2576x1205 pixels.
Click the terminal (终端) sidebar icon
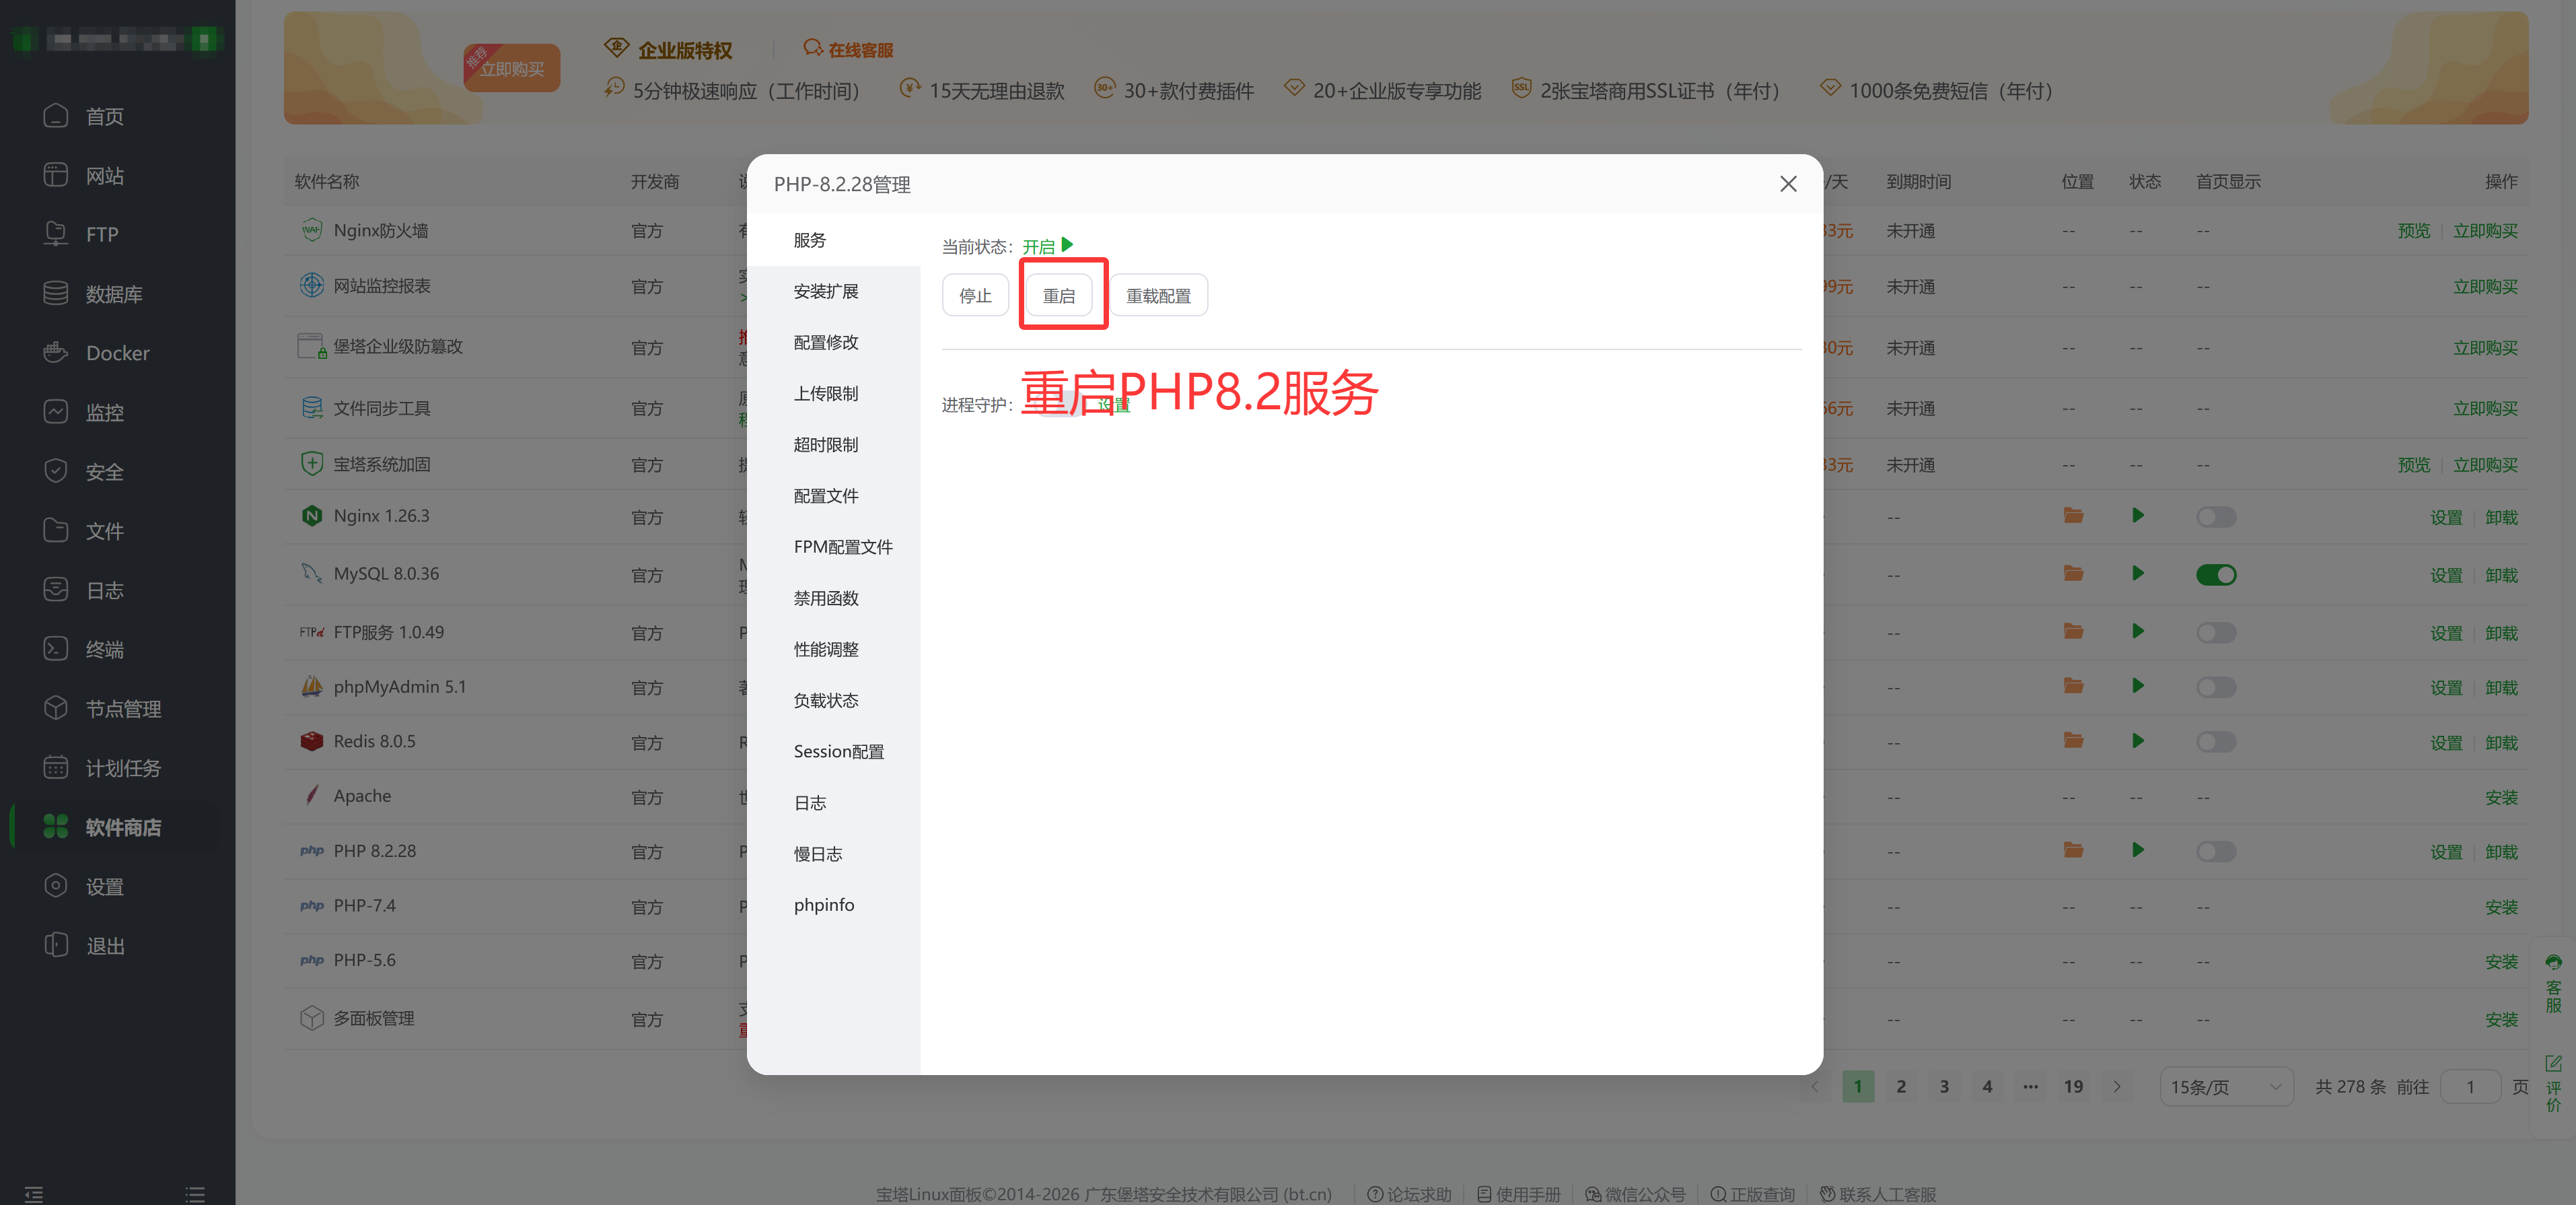[x=56, y=648]
